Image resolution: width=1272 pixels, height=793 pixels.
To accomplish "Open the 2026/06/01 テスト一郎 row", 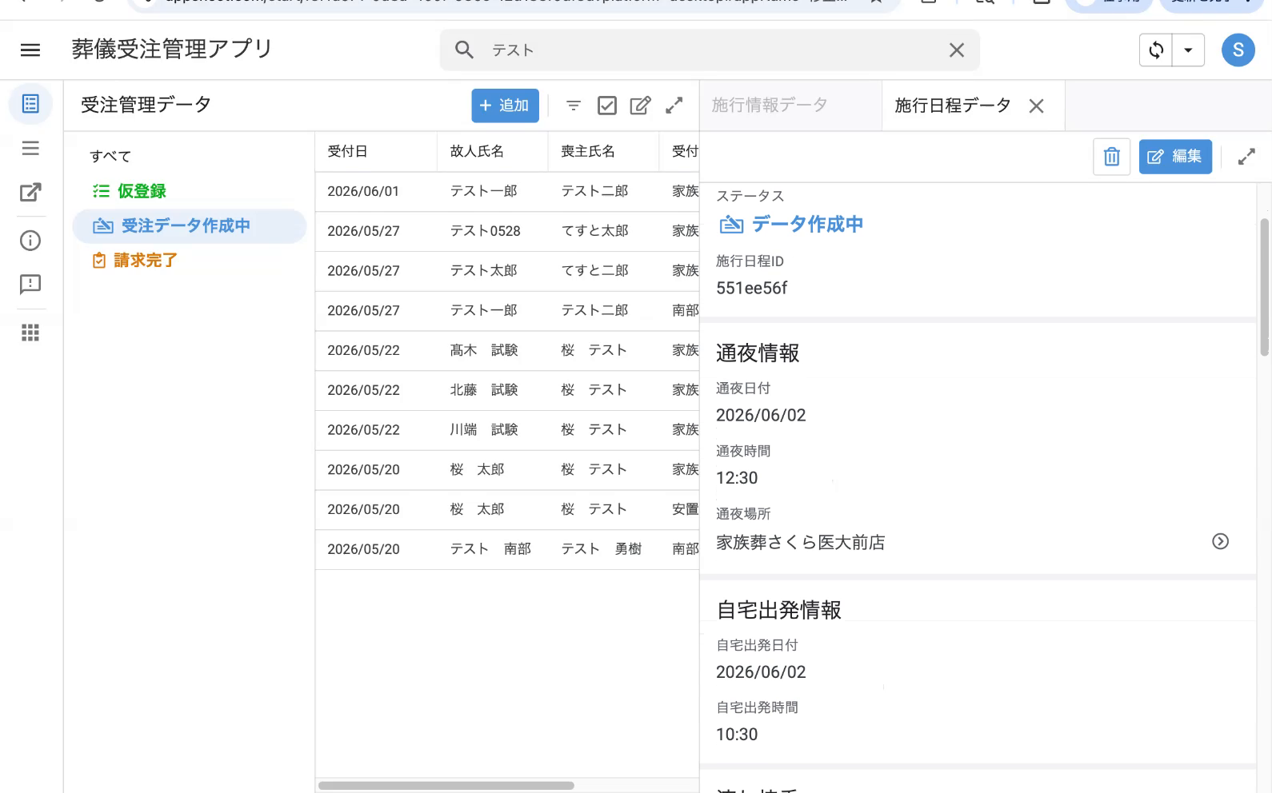I will (x=507, y=191).
